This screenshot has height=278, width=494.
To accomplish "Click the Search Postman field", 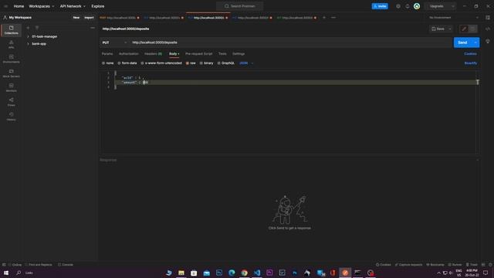I will click(239, 6).
